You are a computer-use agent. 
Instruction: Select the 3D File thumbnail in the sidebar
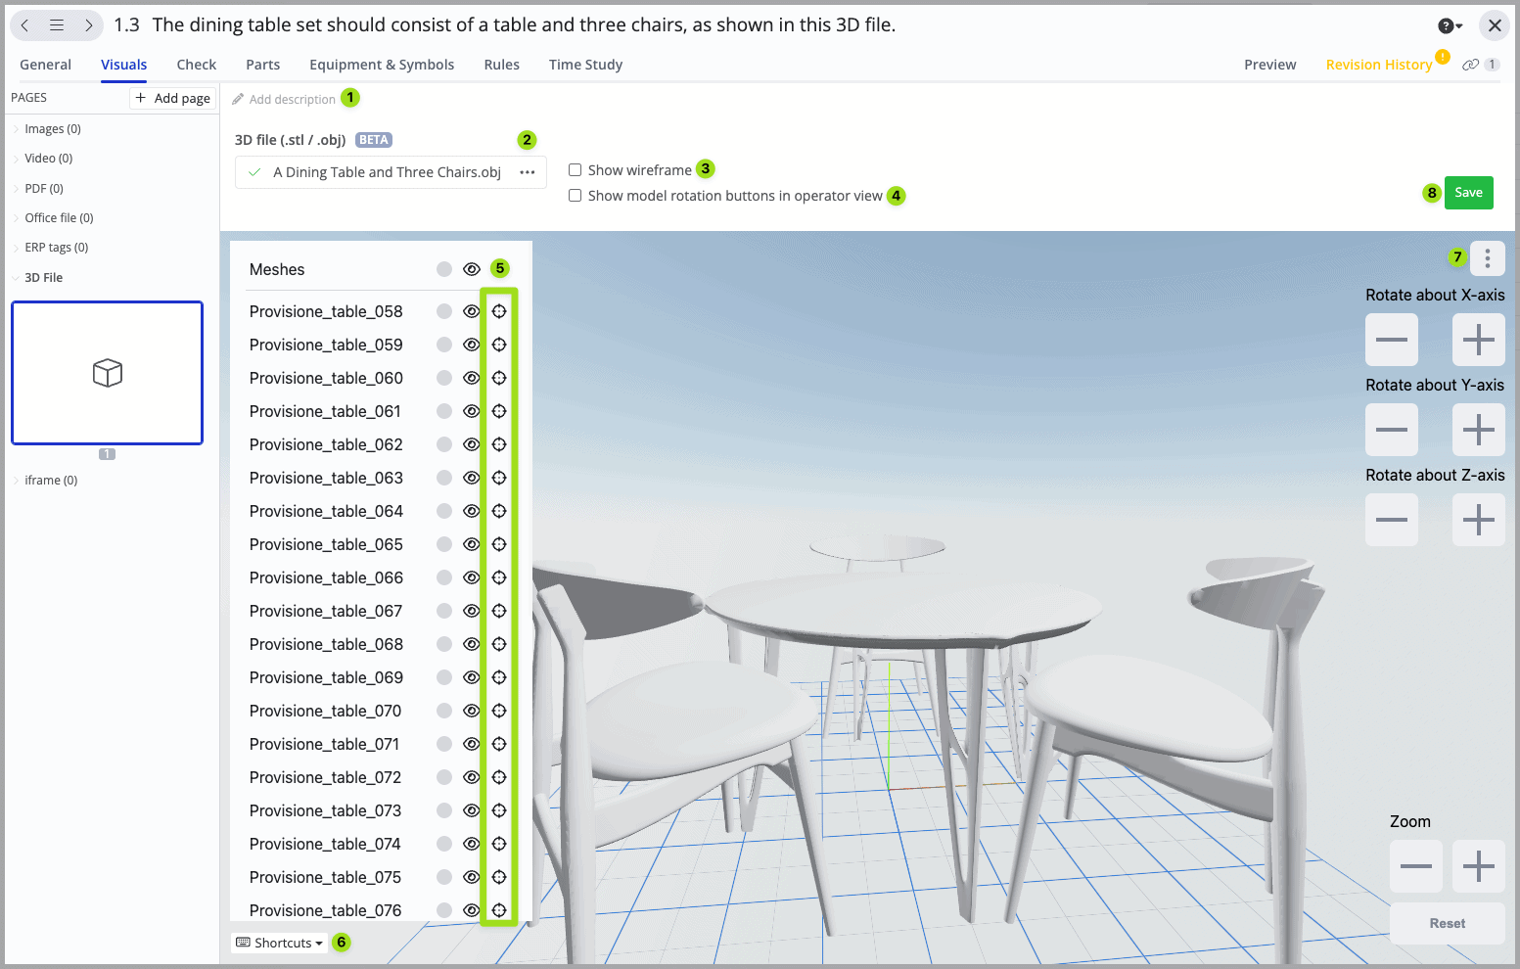coord(107,372)
